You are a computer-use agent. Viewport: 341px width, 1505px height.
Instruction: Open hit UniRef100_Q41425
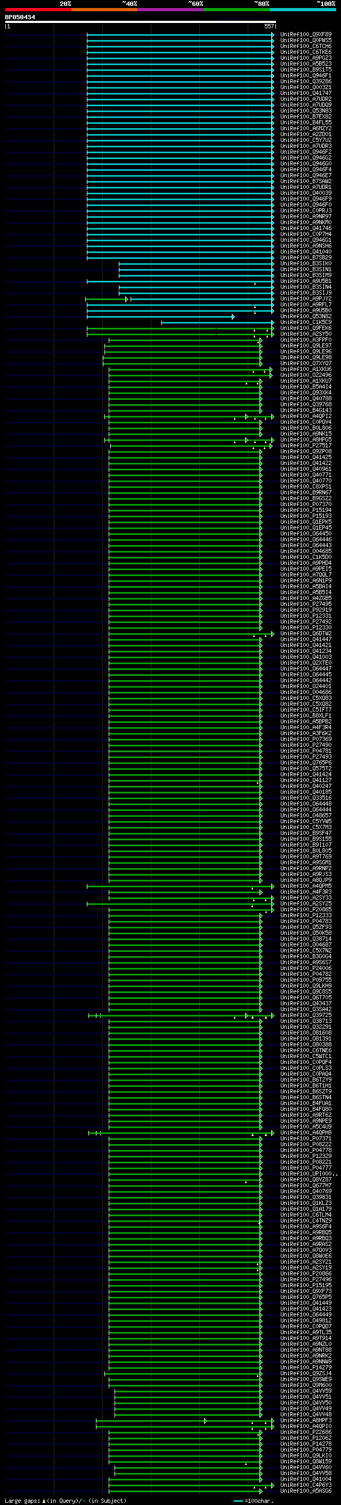(306, 457)
